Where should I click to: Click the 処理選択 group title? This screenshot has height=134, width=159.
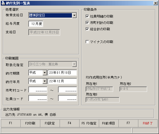coord(12,10)
